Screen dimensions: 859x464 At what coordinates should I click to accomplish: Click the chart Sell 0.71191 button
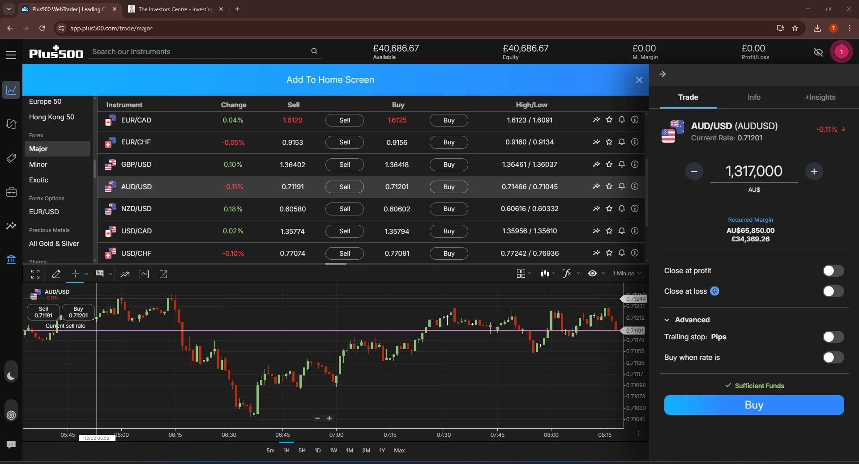43,312
